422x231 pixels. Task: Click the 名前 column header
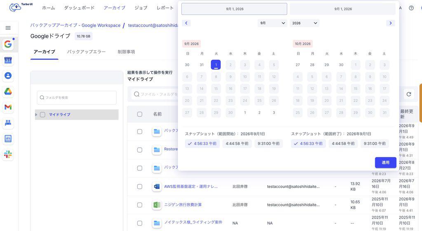coord(157,114)
